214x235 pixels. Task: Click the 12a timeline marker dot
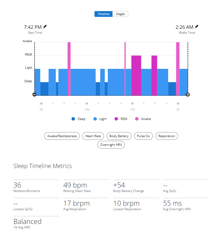point(132,104)
